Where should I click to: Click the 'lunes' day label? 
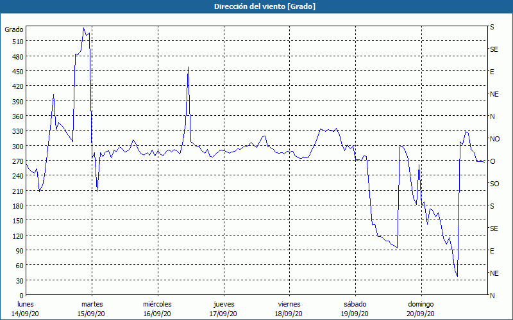[x=26, y=305]
